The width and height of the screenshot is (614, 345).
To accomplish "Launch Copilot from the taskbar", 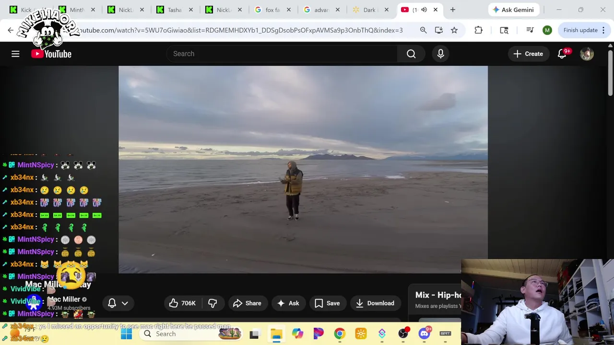I will click(x=297, y=334).
